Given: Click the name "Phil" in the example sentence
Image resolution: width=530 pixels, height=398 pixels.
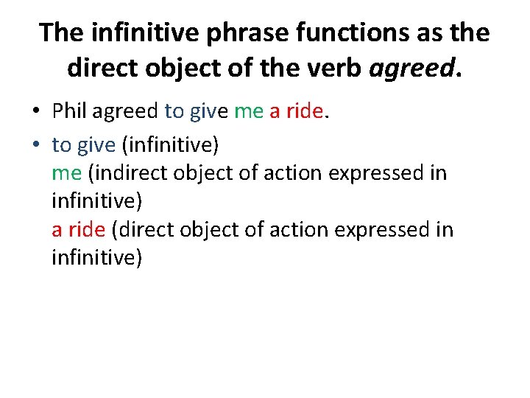Looking at the screenshot, I should pos(69,111).
